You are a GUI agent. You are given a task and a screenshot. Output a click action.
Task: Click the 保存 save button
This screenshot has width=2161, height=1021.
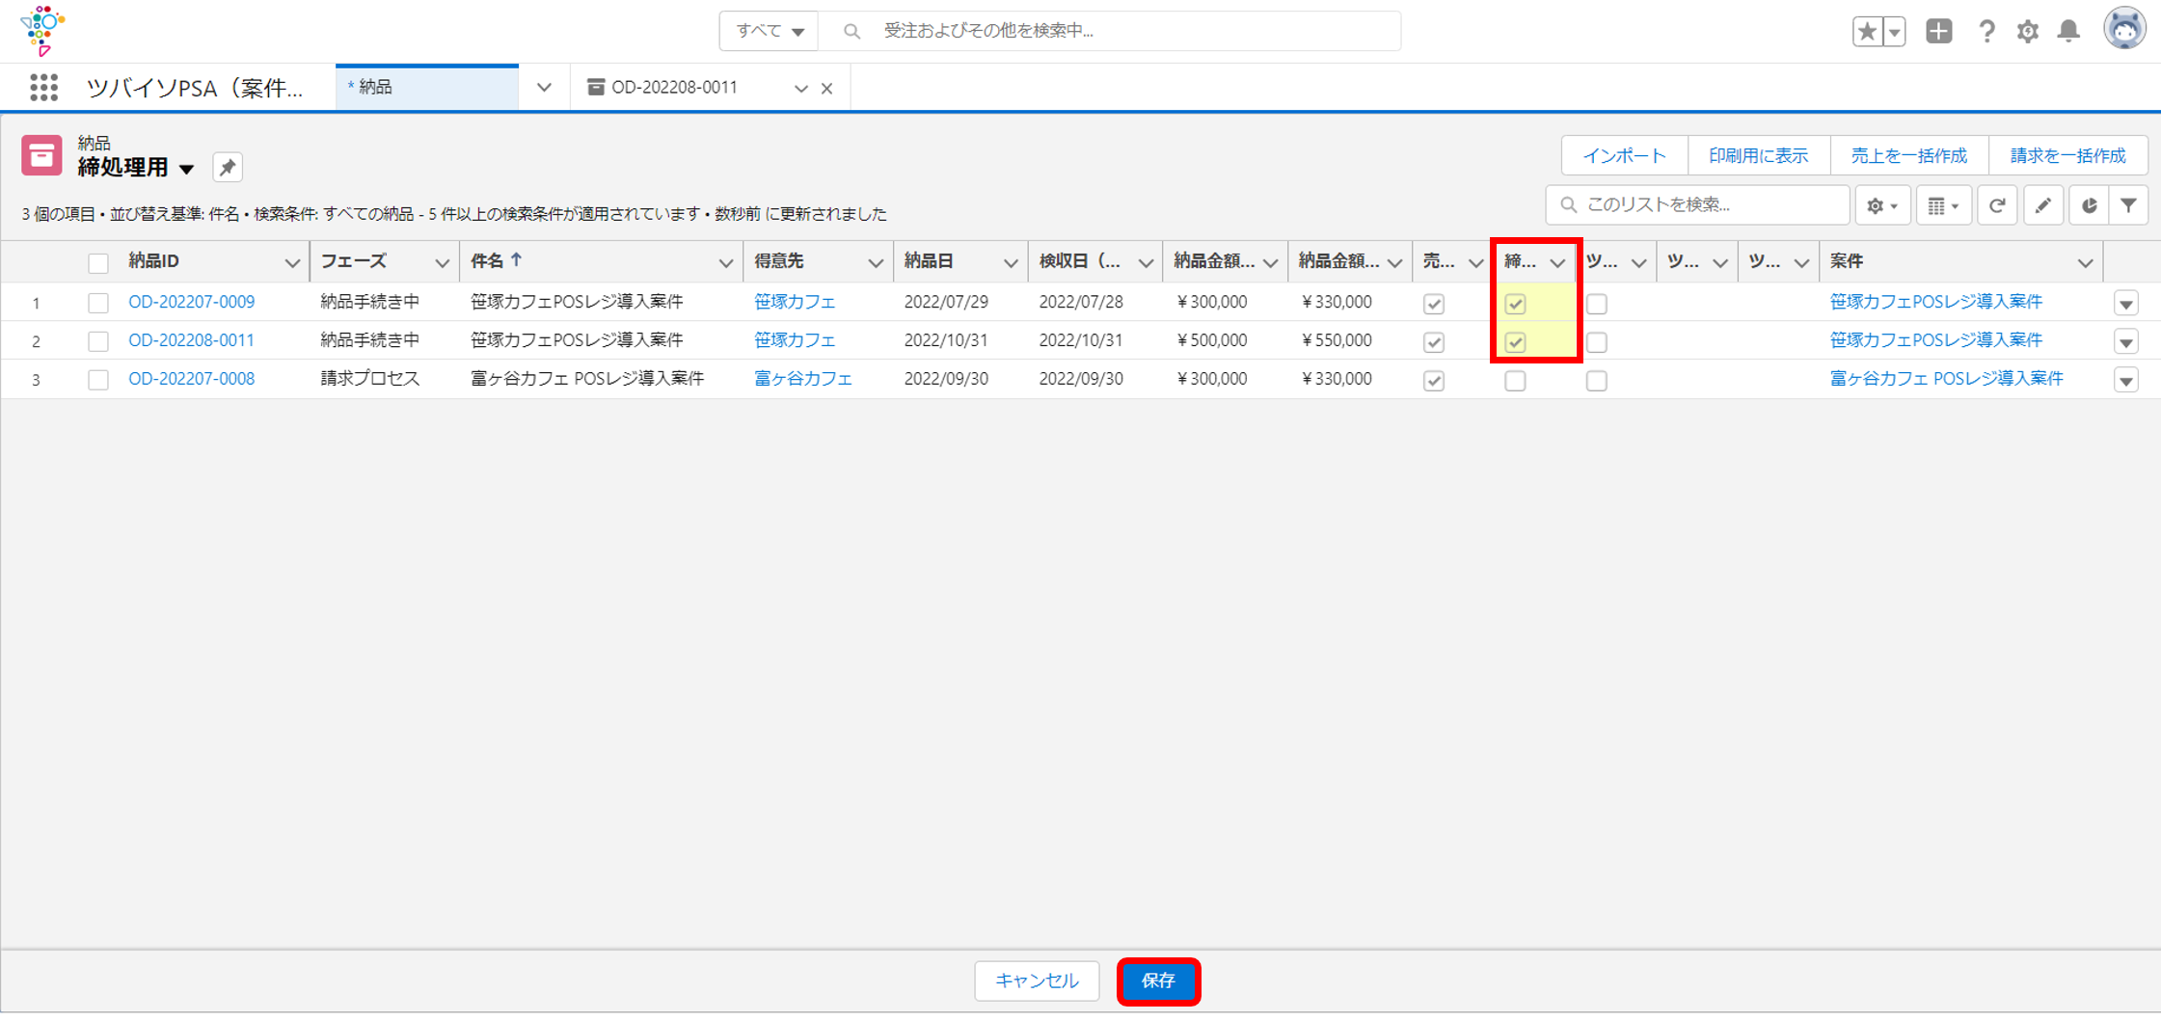pyautogui.click(x=1158, y=981)
